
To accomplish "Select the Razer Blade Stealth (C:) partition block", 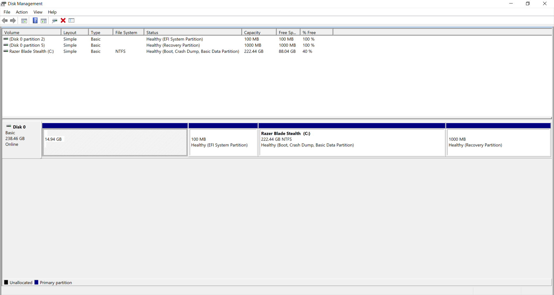I will (352, 140).
